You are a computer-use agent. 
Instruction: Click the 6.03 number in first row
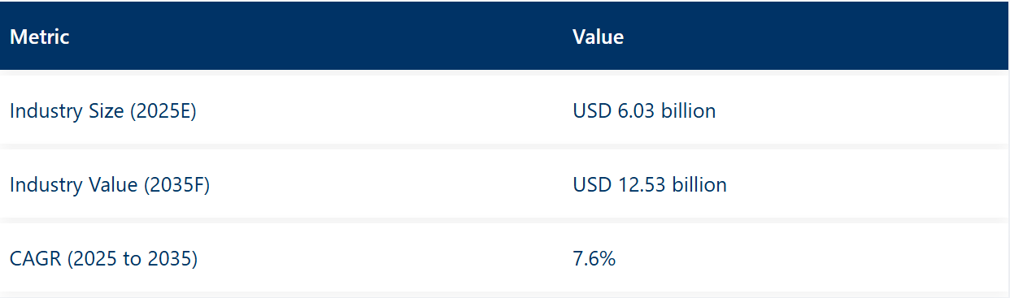tap(635, 110)
